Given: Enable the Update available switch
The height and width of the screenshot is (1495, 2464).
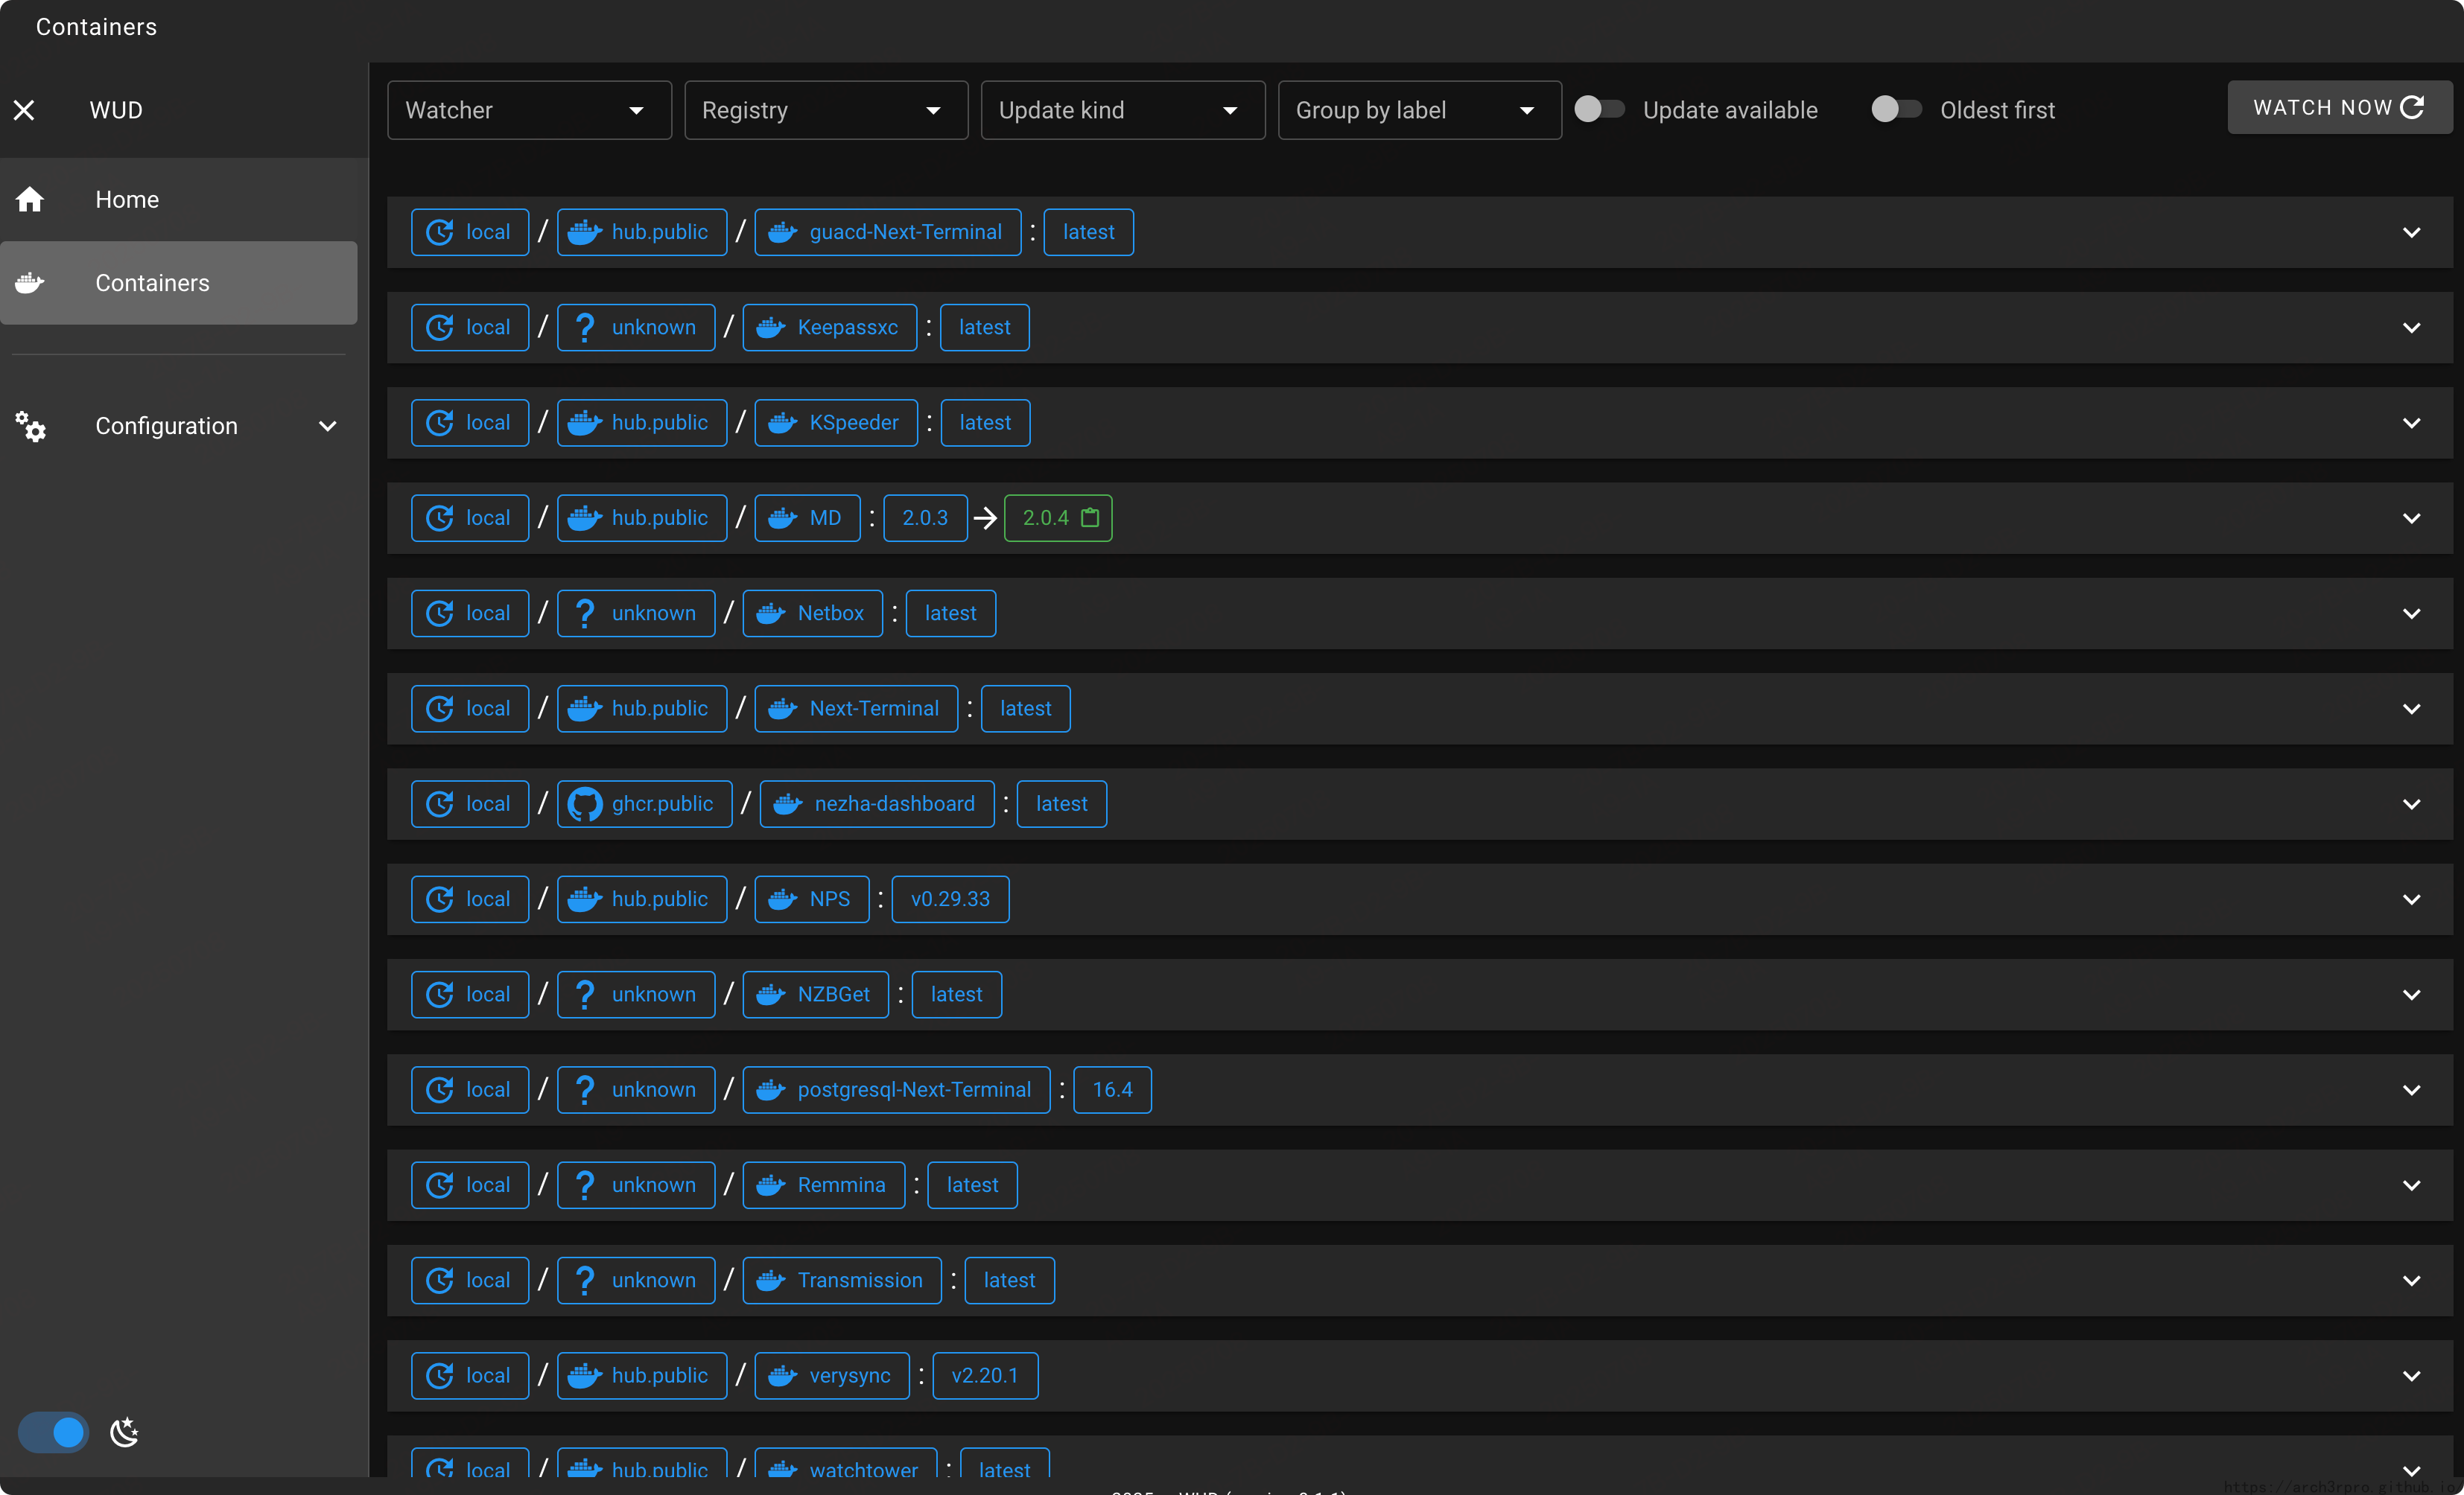Looking at the screenshot, I should (x=1599, y=109).
